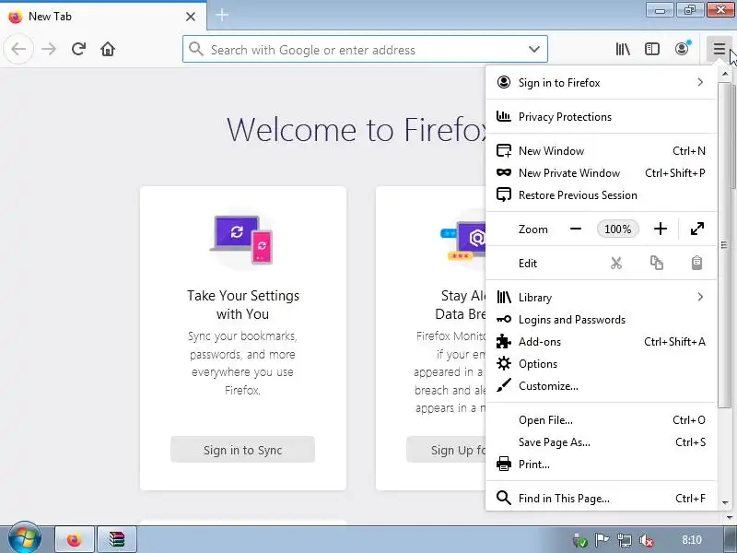Click the muted volume tray icon
The height and width of the screenshot is (553, 737).
point(647,540)
